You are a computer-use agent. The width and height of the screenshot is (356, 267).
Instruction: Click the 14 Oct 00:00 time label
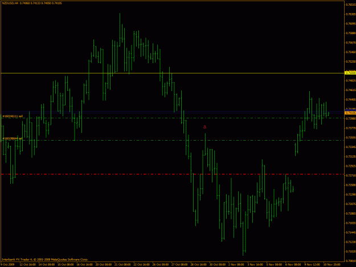(47, 265)
